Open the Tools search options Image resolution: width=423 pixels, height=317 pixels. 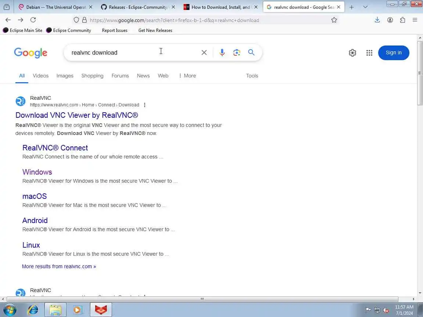tap(252, 76)
